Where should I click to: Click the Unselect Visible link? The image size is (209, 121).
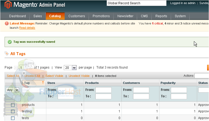click(x=79, y=76)
